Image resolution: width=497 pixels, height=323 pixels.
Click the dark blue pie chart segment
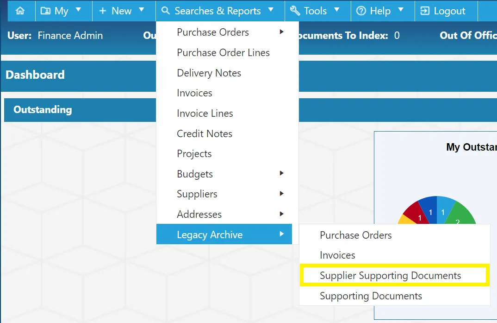click(429, 209)
